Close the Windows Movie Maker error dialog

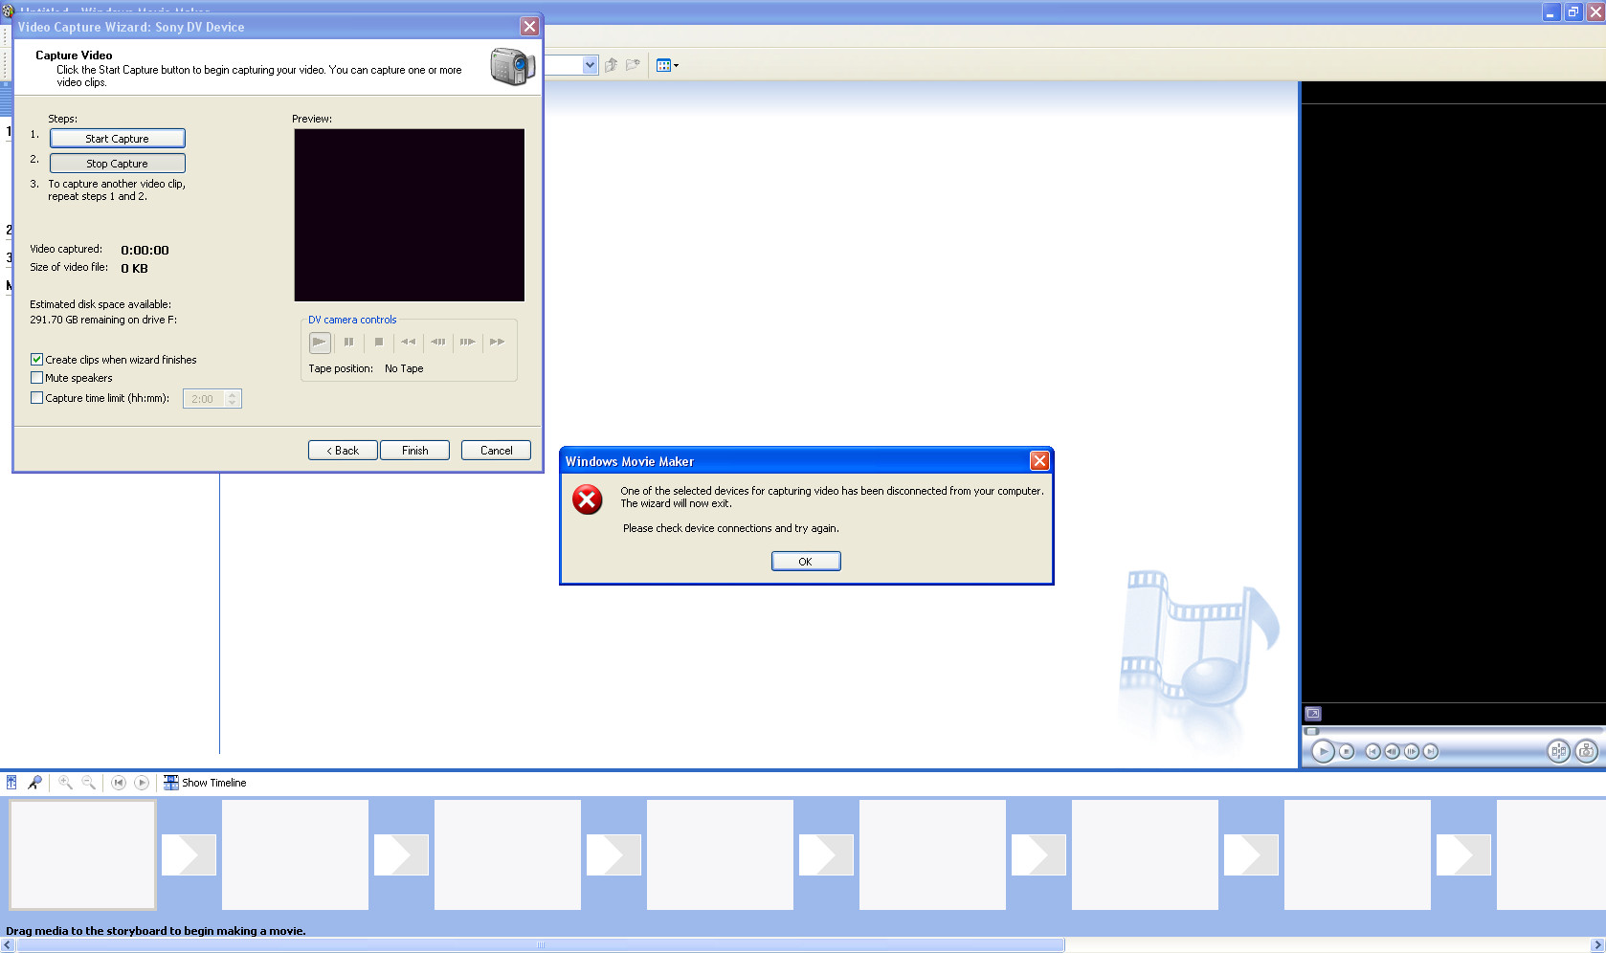[1039, 461]
